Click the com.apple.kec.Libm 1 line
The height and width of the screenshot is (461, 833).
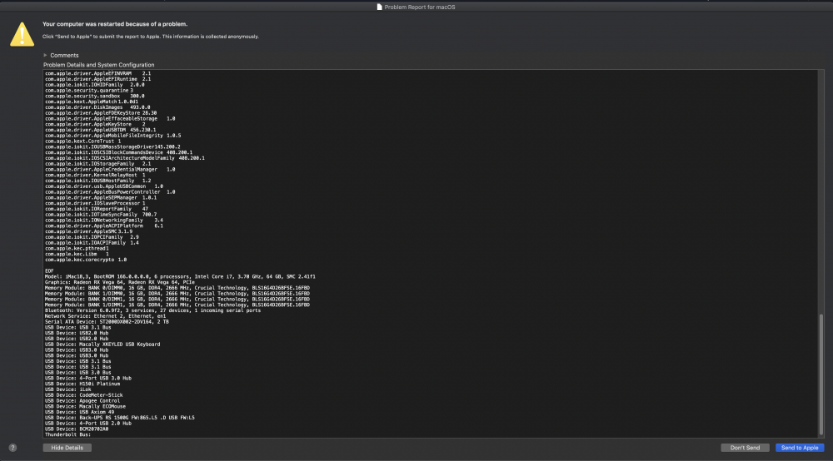pyautogui.click(x=77, y=254)
